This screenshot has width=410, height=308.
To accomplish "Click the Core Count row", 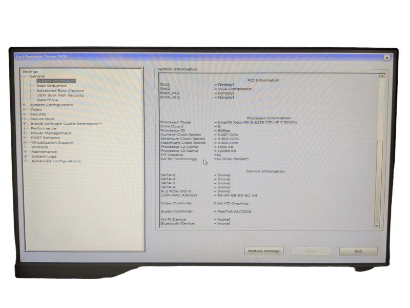I will [x=190, y=126].
